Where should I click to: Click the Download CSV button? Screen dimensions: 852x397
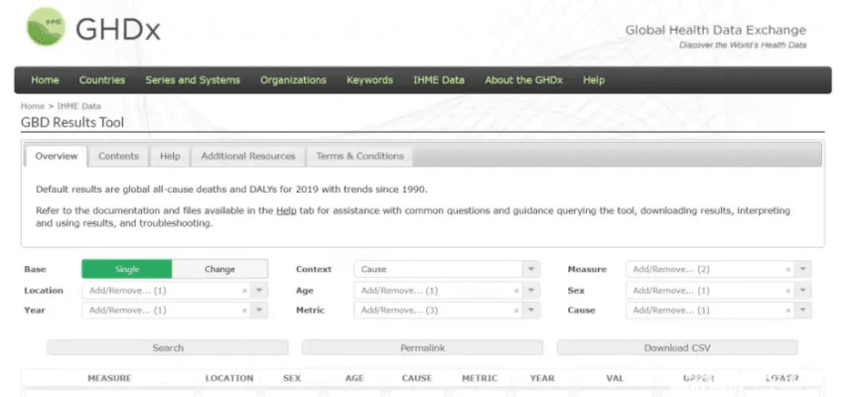(677, 348)
